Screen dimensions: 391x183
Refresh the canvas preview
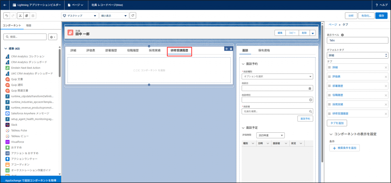tap(133, 16)
